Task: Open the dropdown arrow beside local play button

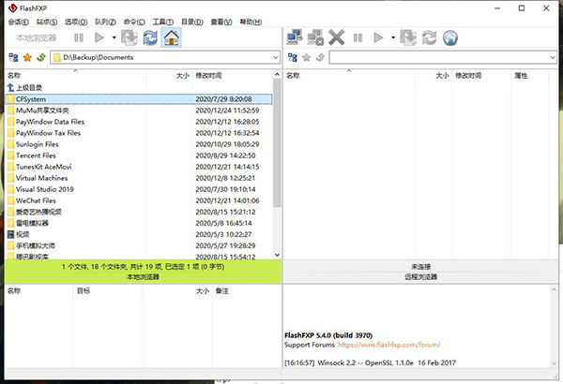Action: (x=114, y=37)
